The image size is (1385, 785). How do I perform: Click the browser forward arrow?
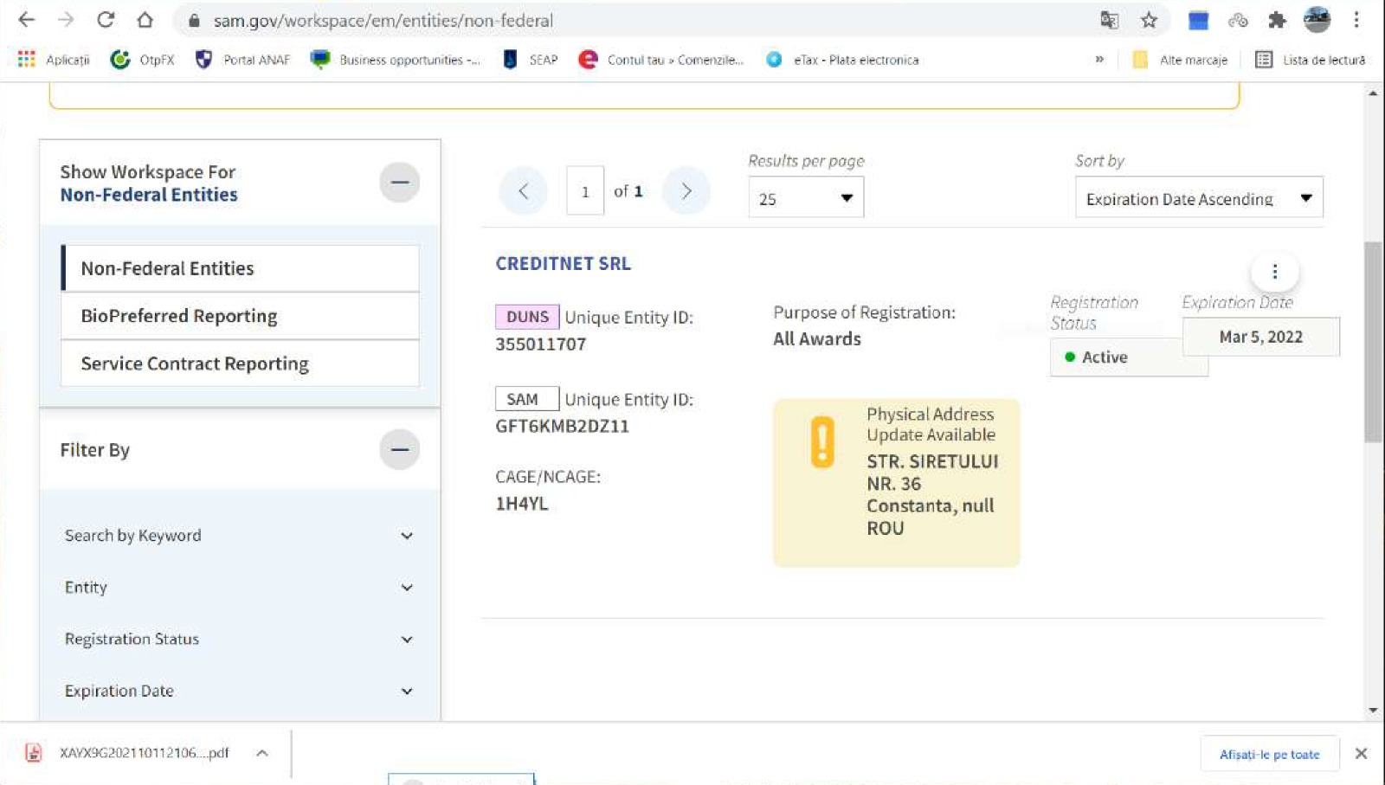coord(66,20)
